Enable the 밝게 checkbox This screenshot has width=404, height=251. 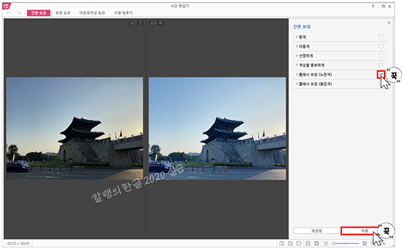381,37
